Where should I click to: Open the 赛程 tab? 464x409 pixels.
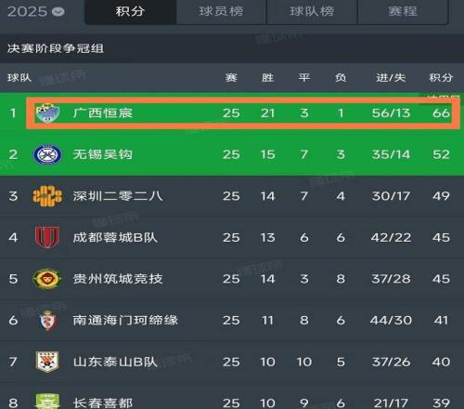[x=403, y=12]
